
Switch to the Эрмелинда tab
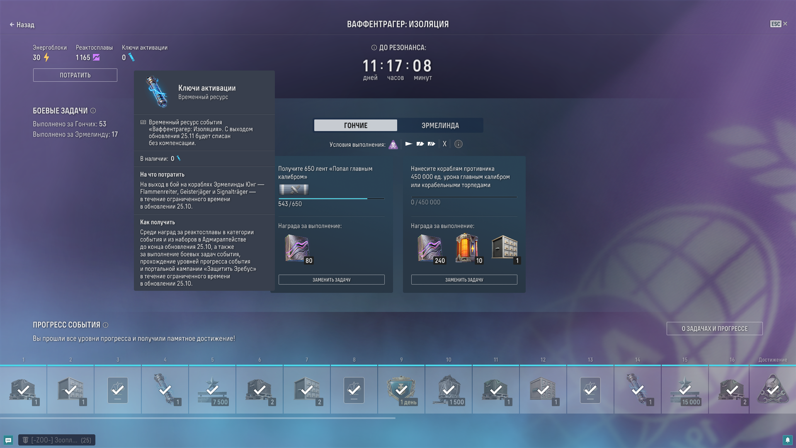(x=440, y=125)
